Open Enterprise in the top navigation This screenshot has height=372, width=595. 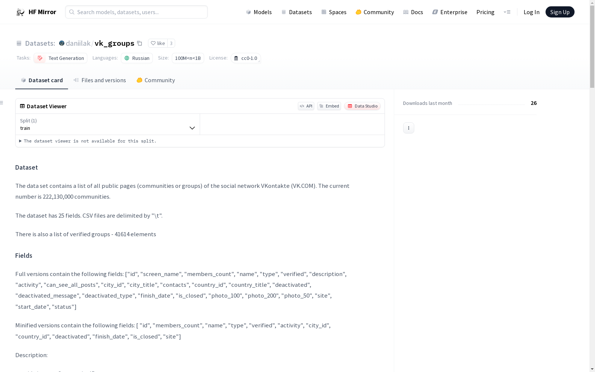click(x=450, y=12)
